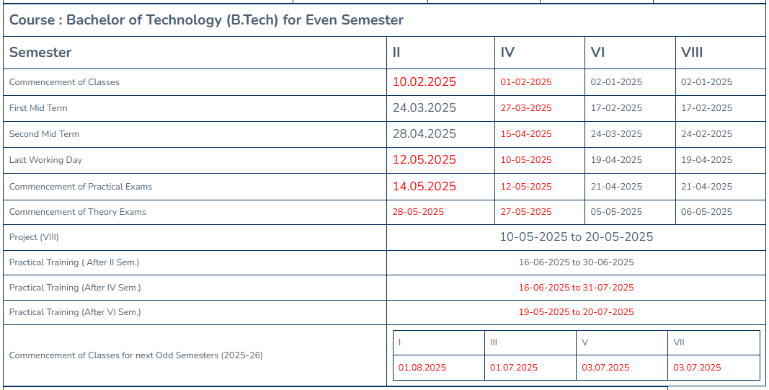Select the semester II column header
Image resolution: width=769 pixels, height=390 pixels.
[x=396, y=53]
